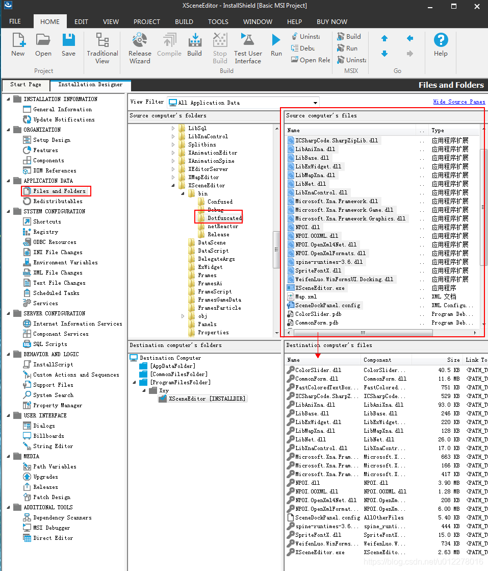
Task: Switch to the PROJECT ribbon tab
Action: [147, 21]
